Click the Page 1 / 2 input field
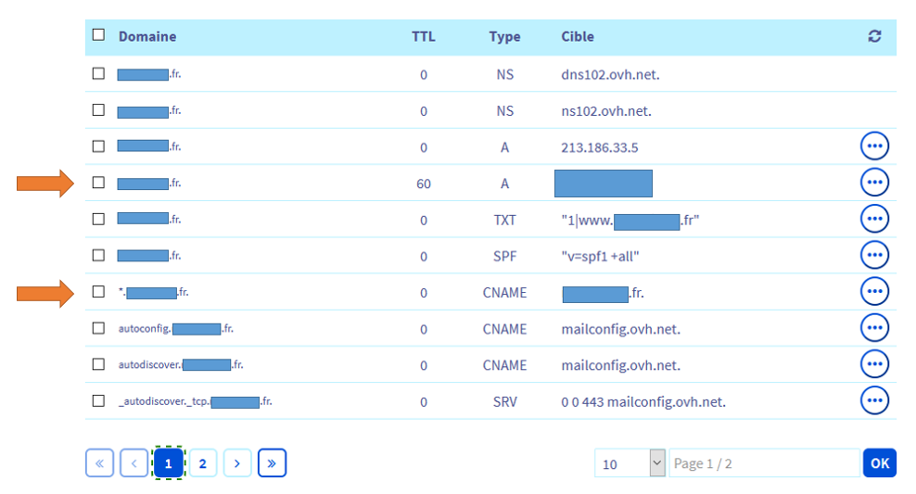 tap(765, 463)
